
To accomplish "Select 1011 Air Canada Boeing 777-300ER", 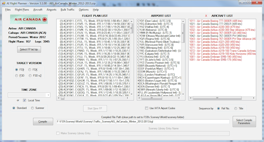I will (x=216, y=21).
